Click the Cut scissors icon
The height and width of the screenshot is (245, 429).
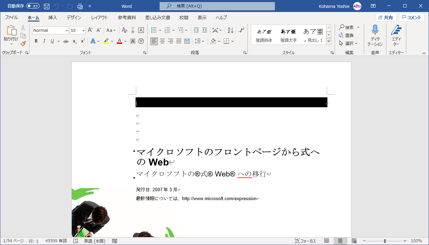pyautogui.click(x=23, y=28)
